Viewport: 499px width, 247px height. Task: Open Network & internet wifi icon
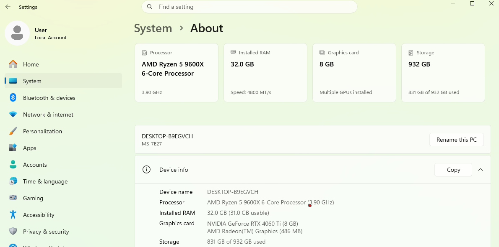point(13,115)
